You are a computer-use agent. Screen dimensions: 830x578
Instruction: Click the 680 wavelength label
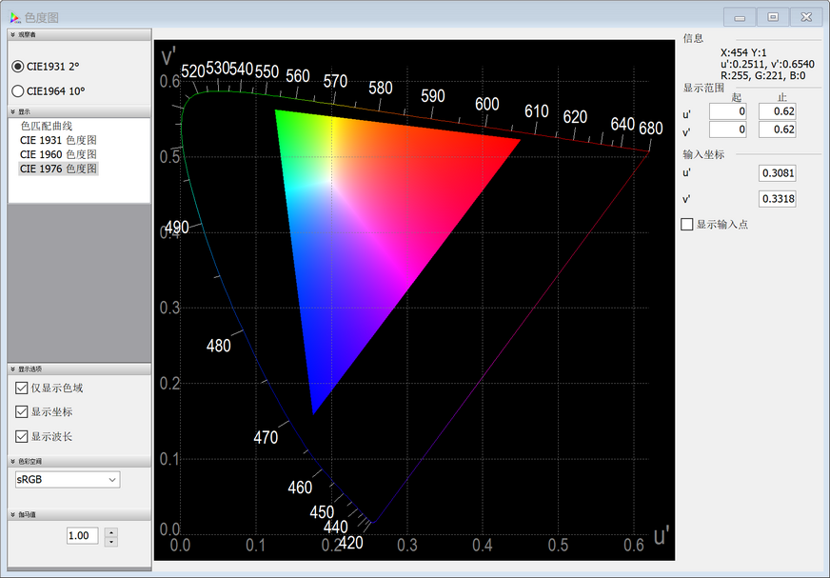(x=650, y=129)
